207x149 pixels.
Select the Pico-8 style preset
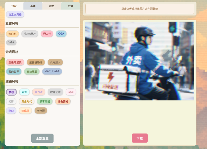pos(47,34)
